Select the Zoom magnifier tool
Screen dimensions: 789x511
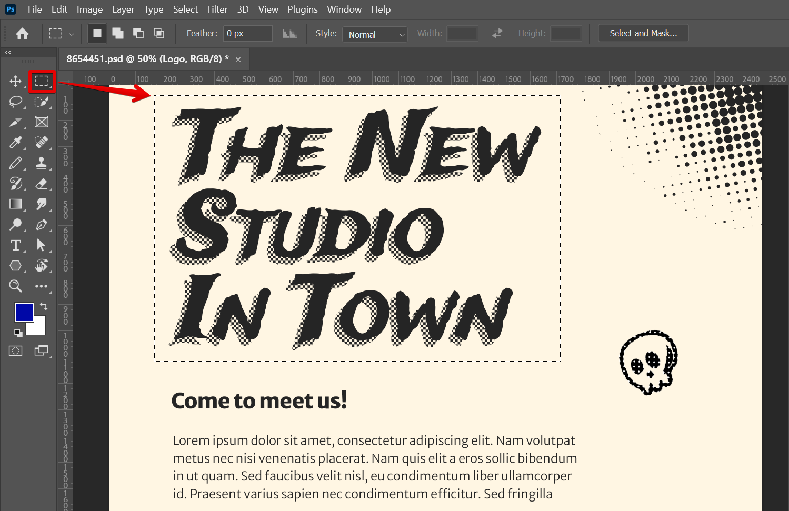[x=15, y=286]
